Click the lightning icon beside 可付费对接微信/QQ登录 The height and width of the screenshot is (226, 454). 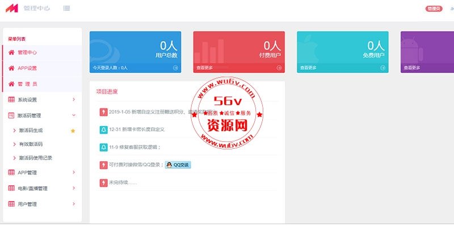click(103, 165)
